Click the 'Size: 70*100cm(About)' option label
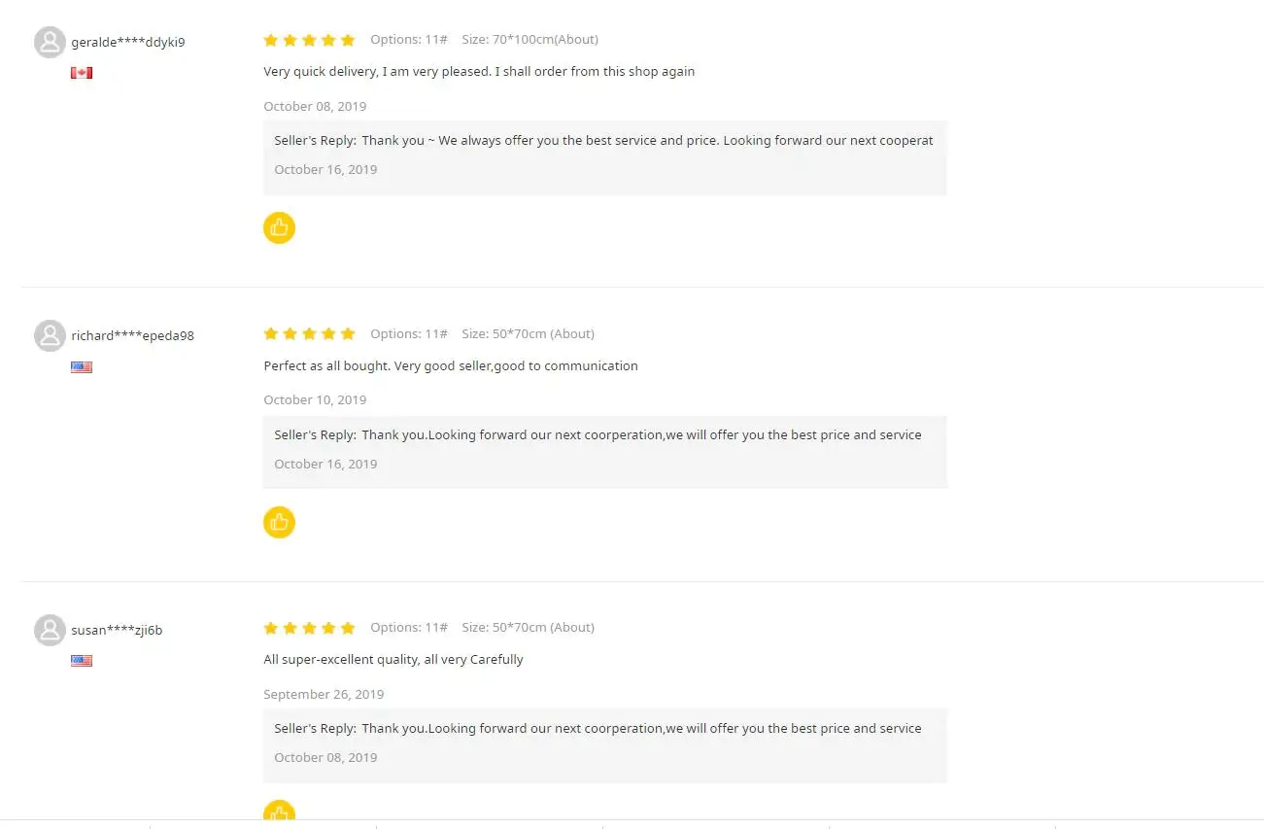The width and height of the screenshot is (1264, 829). coord(530,40)
